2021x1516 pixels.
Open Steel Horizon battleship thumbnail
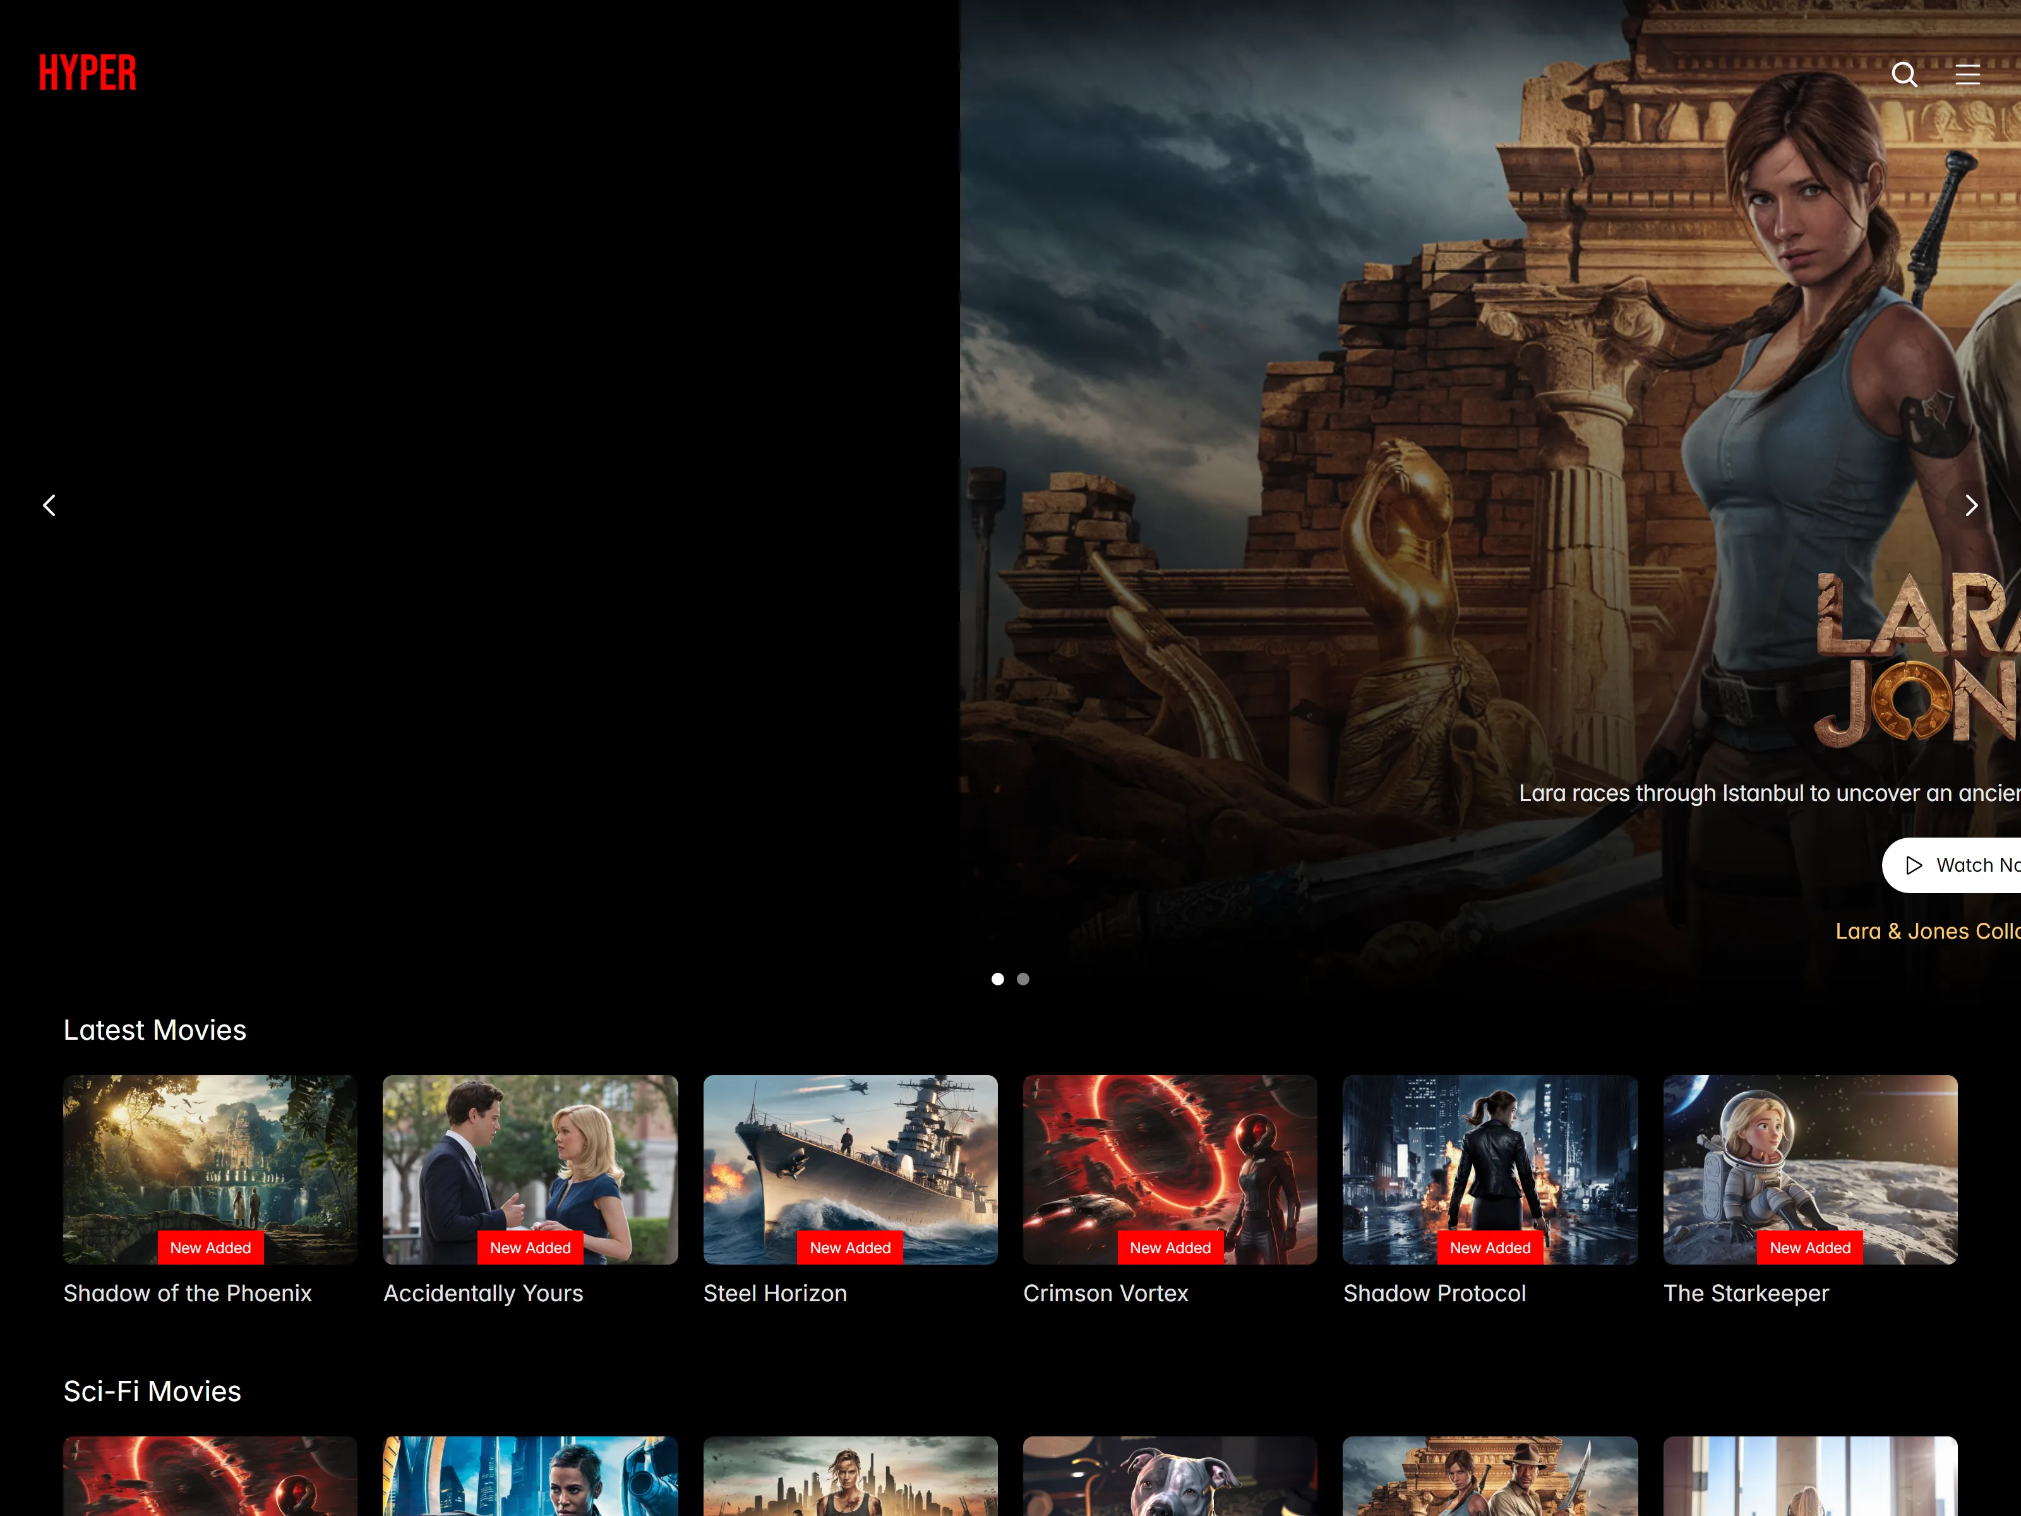pyautogui.click(x=849, y=1170)
